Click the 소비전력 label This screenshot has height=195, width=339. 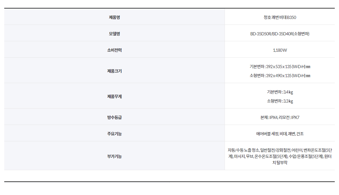pos(114,50)
